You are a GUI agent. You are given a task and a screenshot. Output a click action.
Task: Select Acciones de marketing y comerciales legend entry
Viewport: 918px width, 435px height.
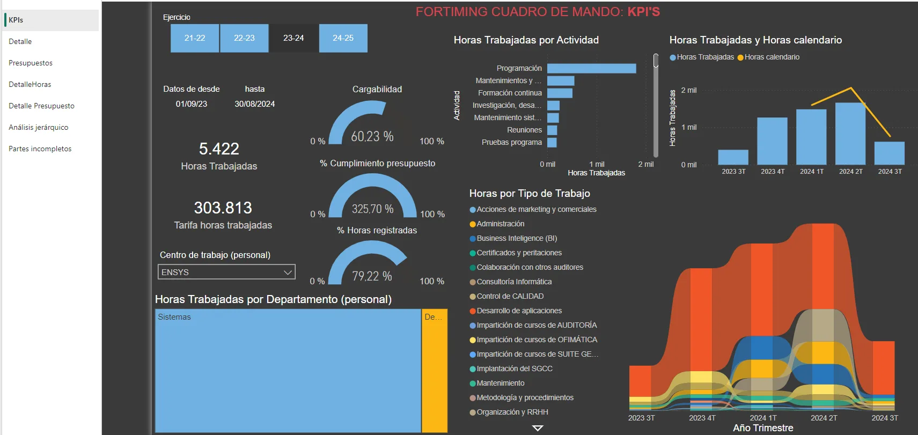pyautogui.click(x=533, y=209)
